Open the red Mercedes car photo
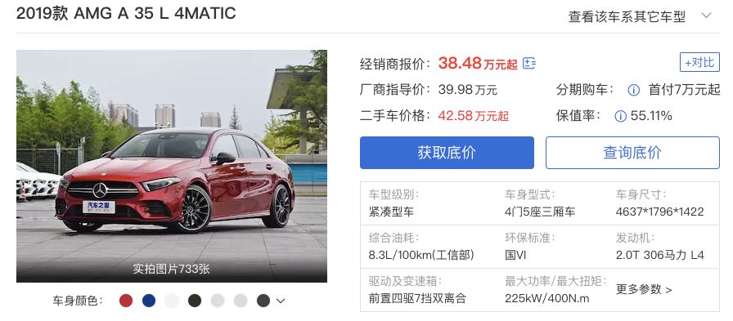The height and width of the screenshot is (321, 733). (x=172, y=166)
